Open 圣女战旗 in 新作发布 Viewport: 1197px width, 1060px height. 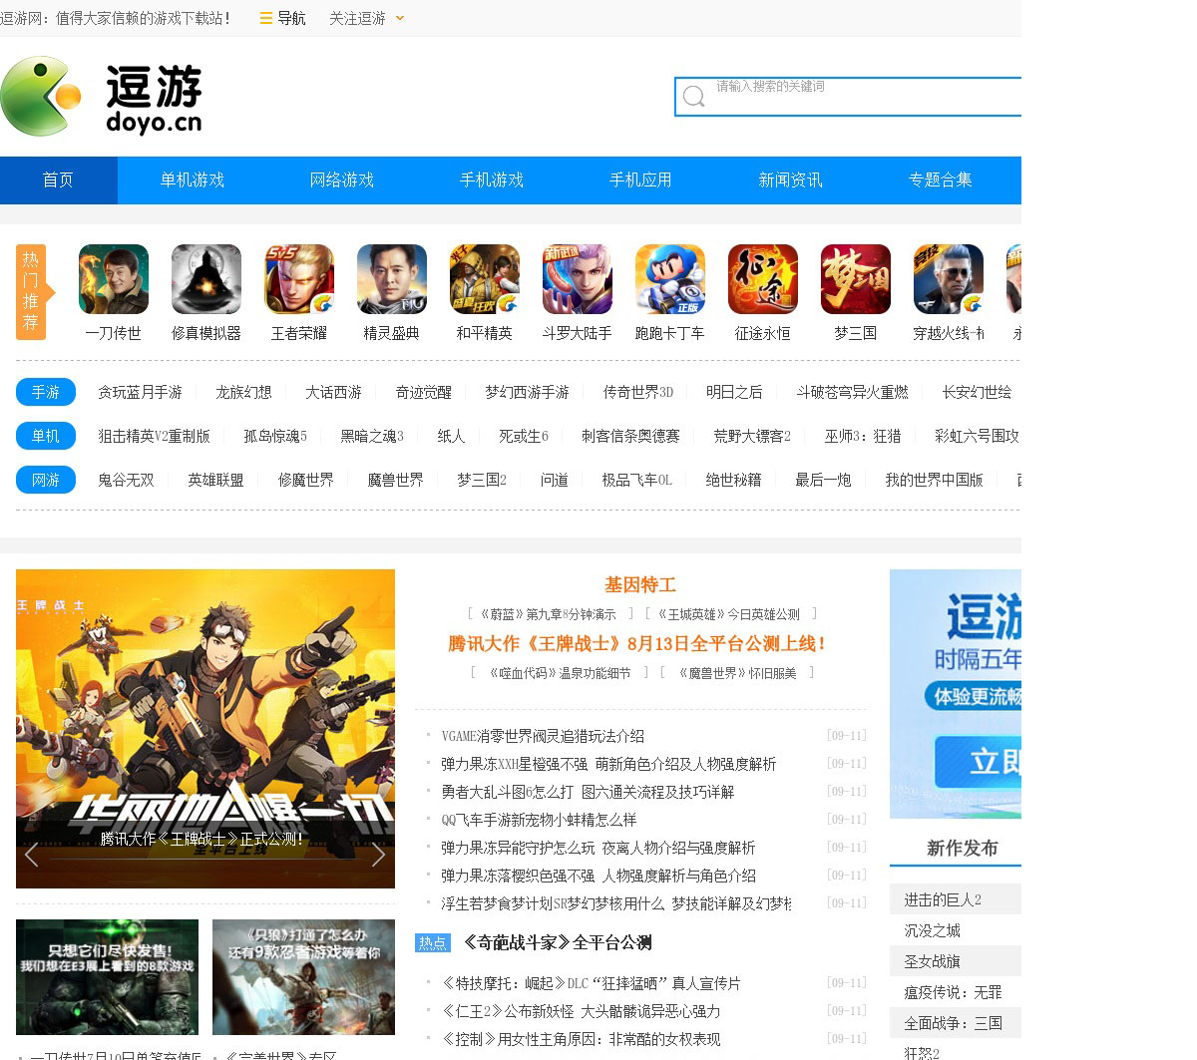click(x=933, y=961)
